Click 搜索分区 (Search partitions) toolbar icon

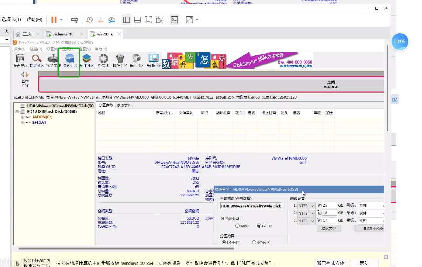coord(37,60)
